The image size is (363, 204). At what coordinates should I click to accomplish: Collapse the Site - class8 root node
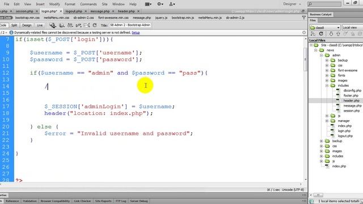pos(311,45)
